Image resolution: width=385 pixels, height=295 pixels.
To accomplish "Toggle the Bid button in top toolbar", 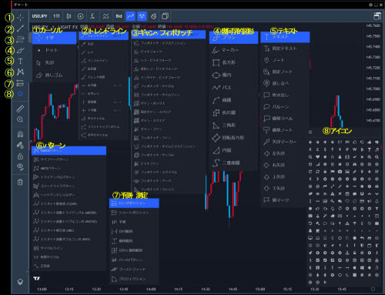I will click(119, 16).
